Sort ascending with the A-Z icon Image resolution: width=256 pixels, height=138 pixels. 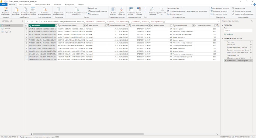(145, 8)
